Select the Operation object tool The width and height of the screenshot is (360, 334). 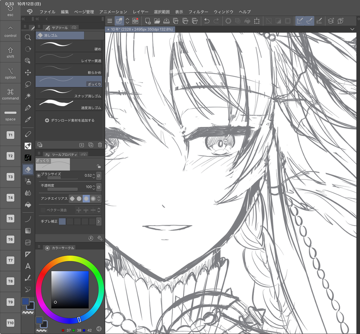tap(28, 61)
